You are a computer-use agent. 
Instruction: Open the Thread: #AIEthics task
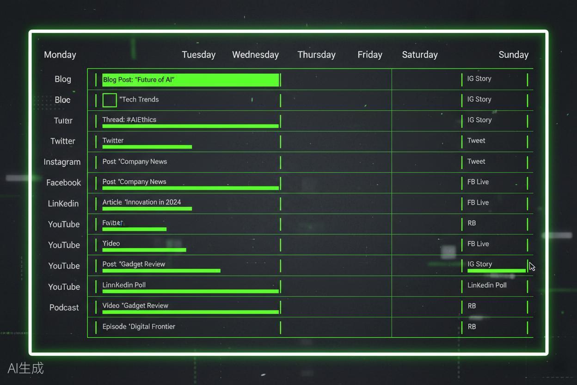coord(129,119)
